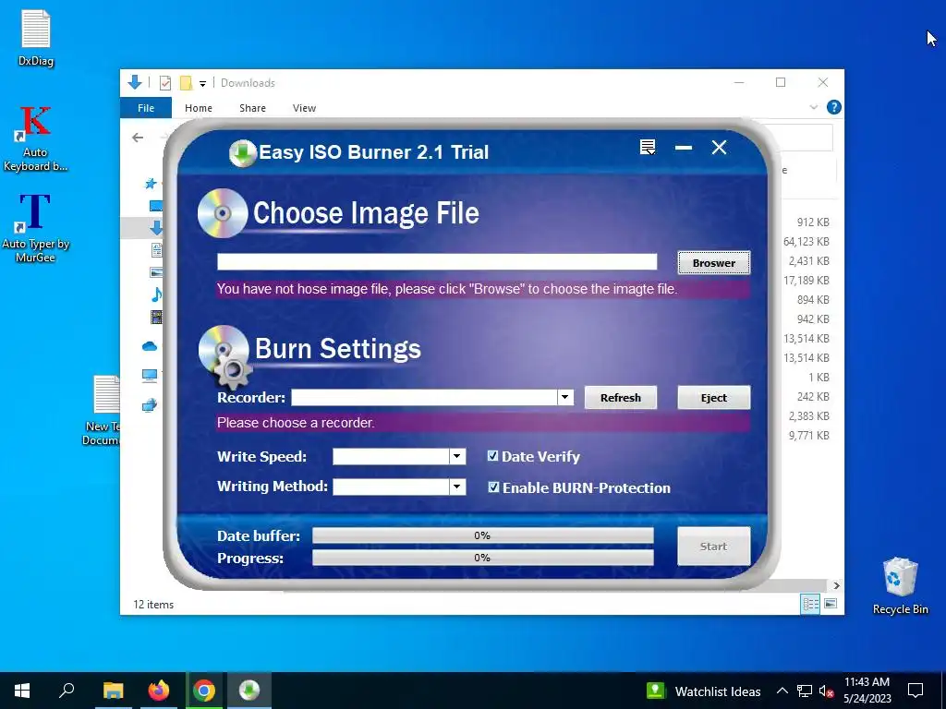946x709 pixels.
Task: Click the Eject button
Action: (x=714, y=397)
